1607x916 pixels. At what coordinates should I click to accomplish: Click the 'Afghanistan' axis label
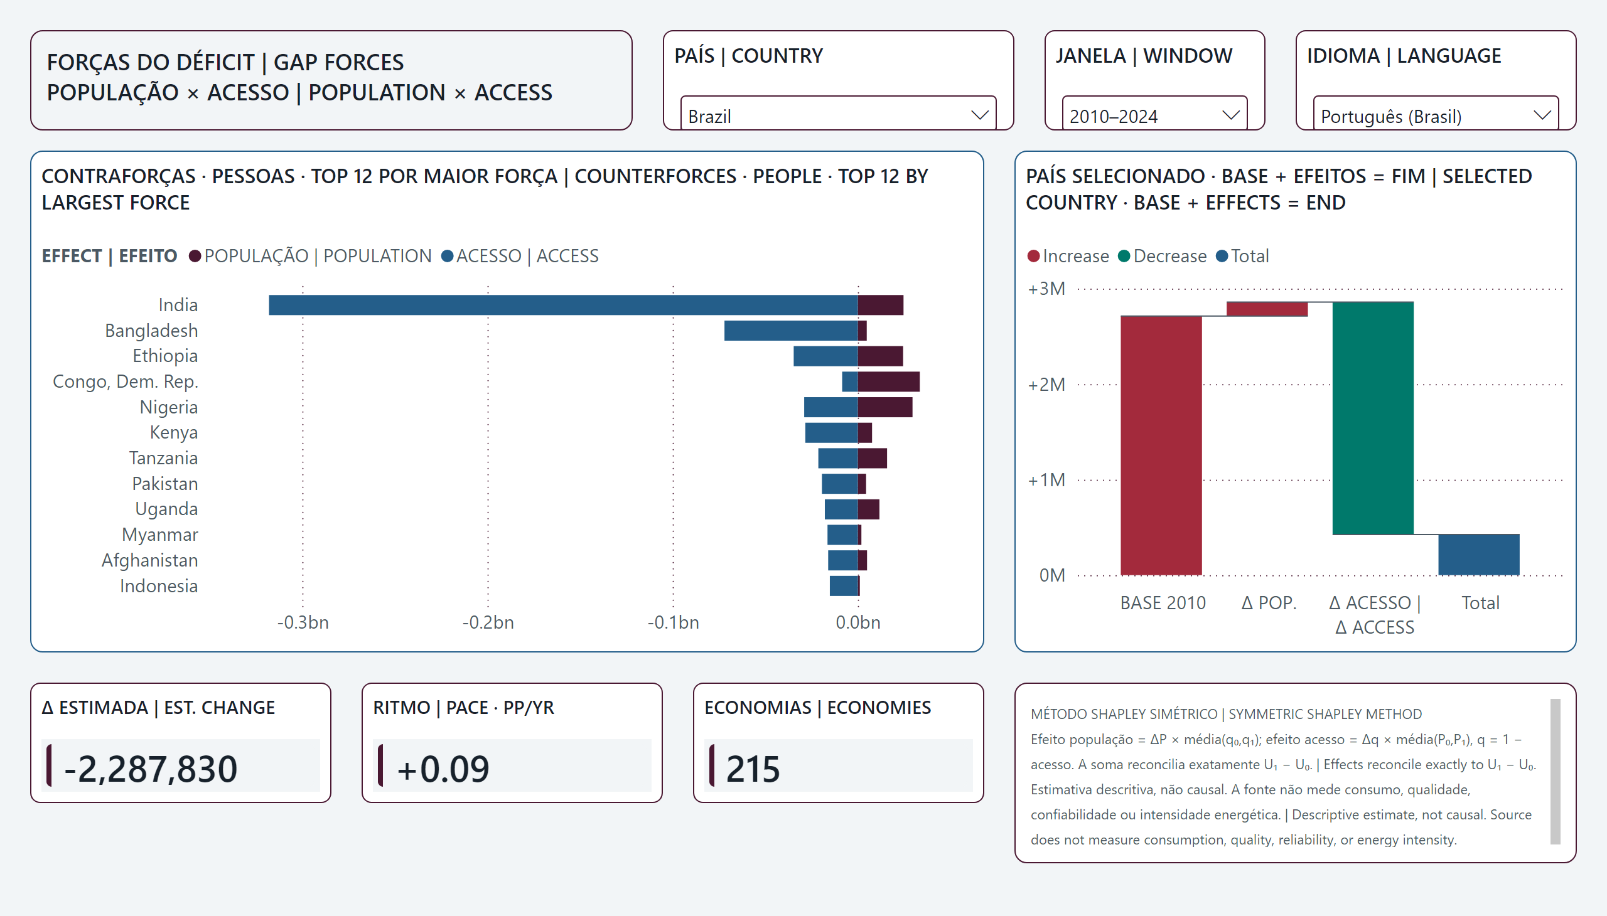point(150,560)
